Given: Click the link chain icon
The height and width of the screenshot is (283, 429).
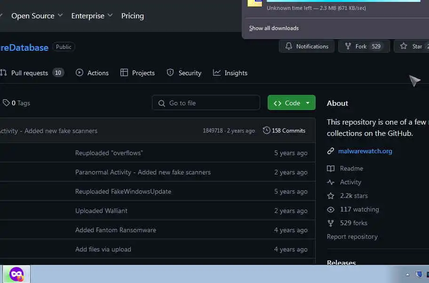Looking at the screenshot, I should point(331,151).
